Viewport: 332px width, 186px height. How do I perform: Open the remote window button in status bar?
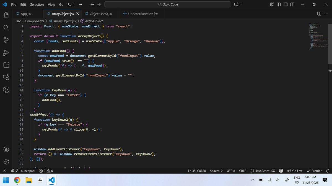coord(4,171)
